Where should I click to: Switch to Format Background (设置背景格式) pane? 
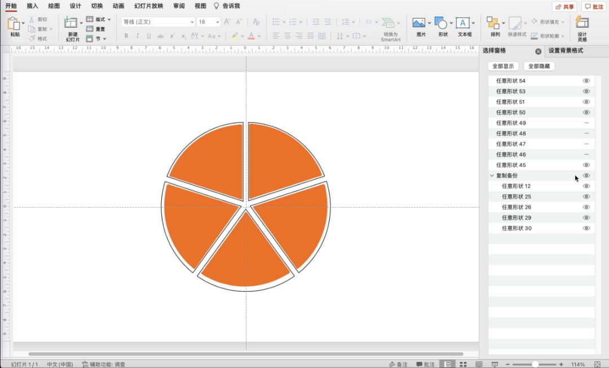(x=566, y=51)
